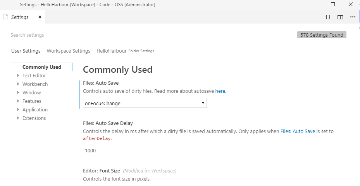The image size is (360, 186).
Task: Click the Modified in Workspace link
Action: 163,171
